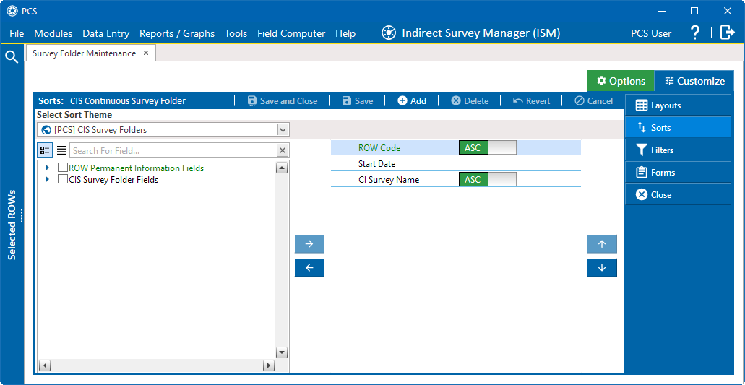
Task: Open the Reports / Graphs menu
Action: click(x=177, y=33)
